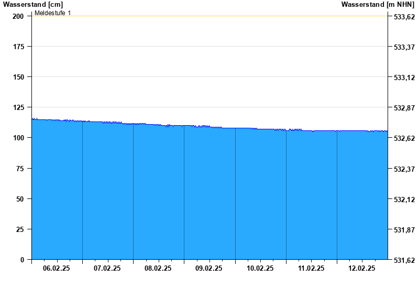Click the Wasserstand [cm] axis title
419x288 pixels.
(x=33, y=4)
